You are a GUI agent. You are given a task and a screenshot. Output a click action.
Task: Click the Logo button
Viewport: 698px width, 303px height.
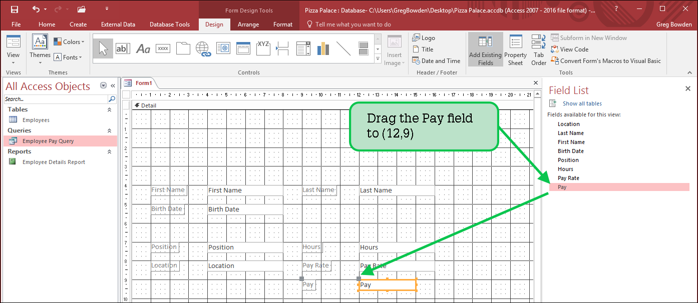pos(424,38)
